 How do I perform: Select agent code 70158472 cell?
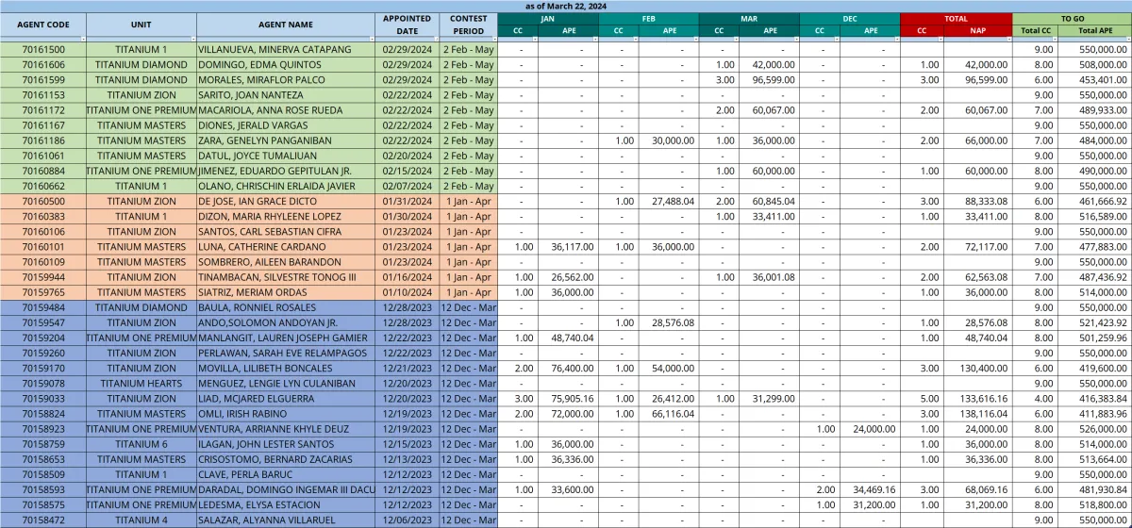pyautogui.click(x=43, y=520)
